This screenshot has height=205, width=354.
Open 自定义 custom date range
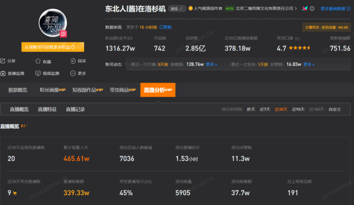tap(335, 109)
